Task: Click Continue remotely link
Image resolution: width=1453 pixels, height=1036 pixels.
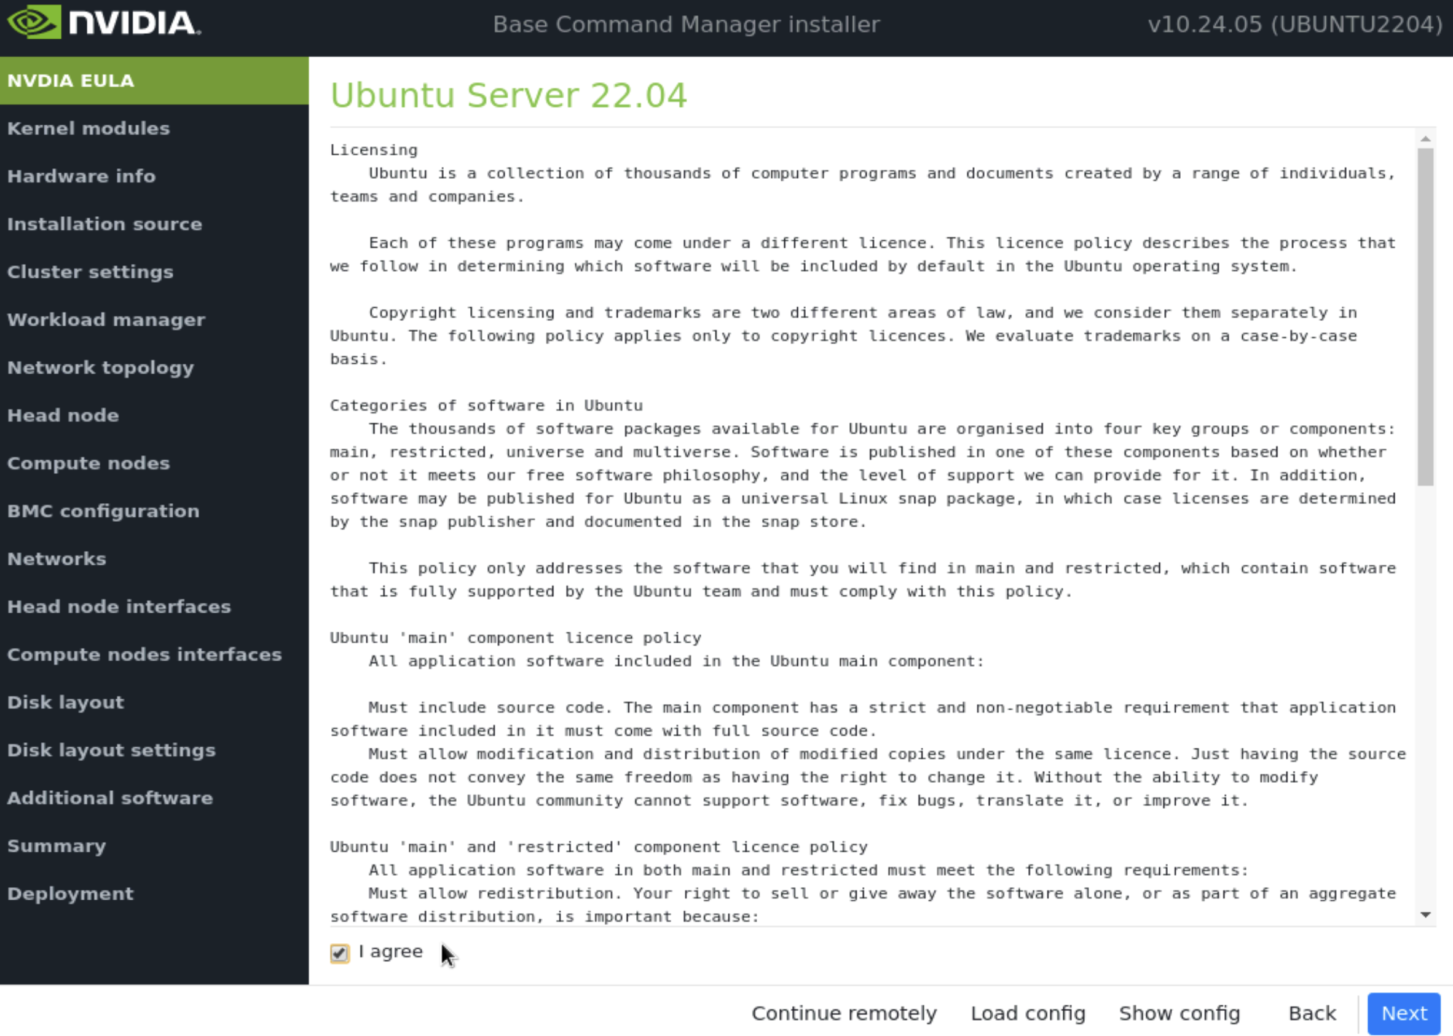Action: click(845, 1013)
